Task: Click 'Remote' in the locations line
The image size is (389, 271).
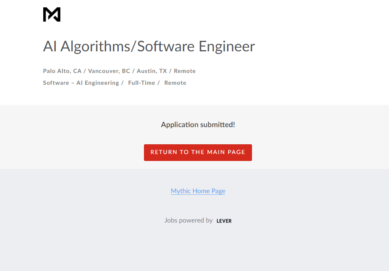Action: click(x=185, y=71)
